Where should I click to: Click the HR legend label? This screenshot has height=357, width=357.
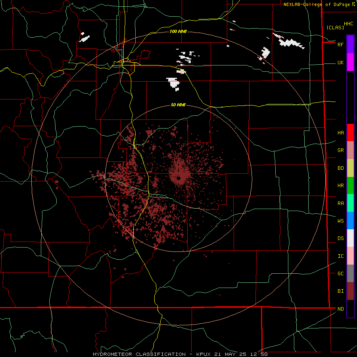pos(340,186)
